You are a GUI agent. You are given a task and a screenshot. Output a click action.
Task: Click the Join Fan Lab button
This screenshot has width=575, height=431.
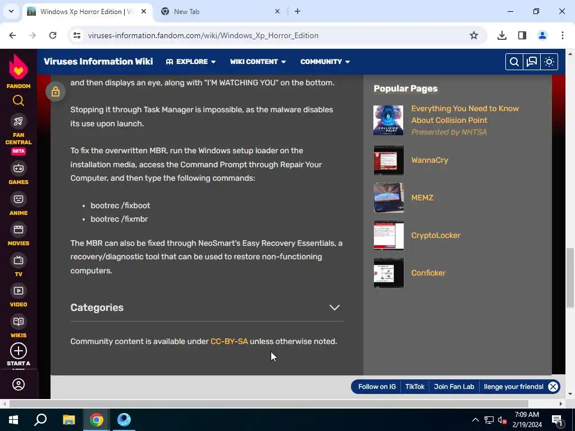coord(454,387)
